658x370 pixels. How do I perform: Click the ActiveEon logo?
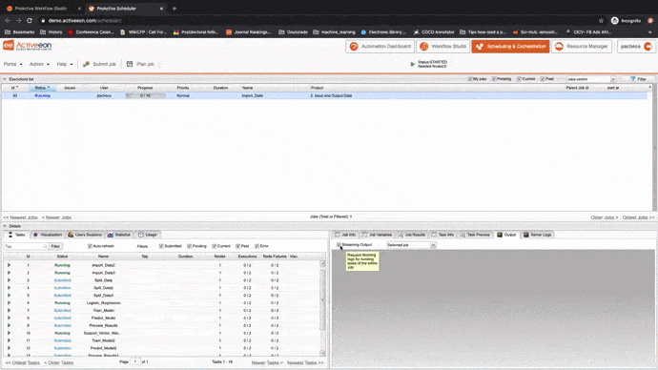pyautogui.click(x=28, y=46)
